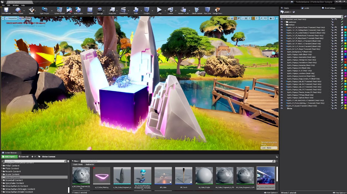
Task: Click the Save All button
Action: [23, 157]
